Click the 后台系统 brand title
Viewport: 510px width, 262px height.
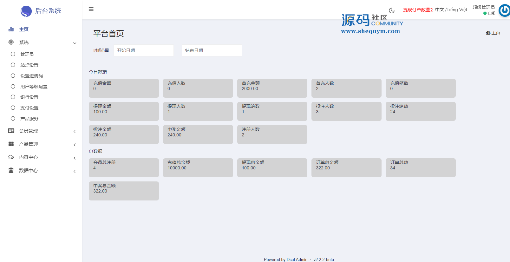click(x=48, y=11)
